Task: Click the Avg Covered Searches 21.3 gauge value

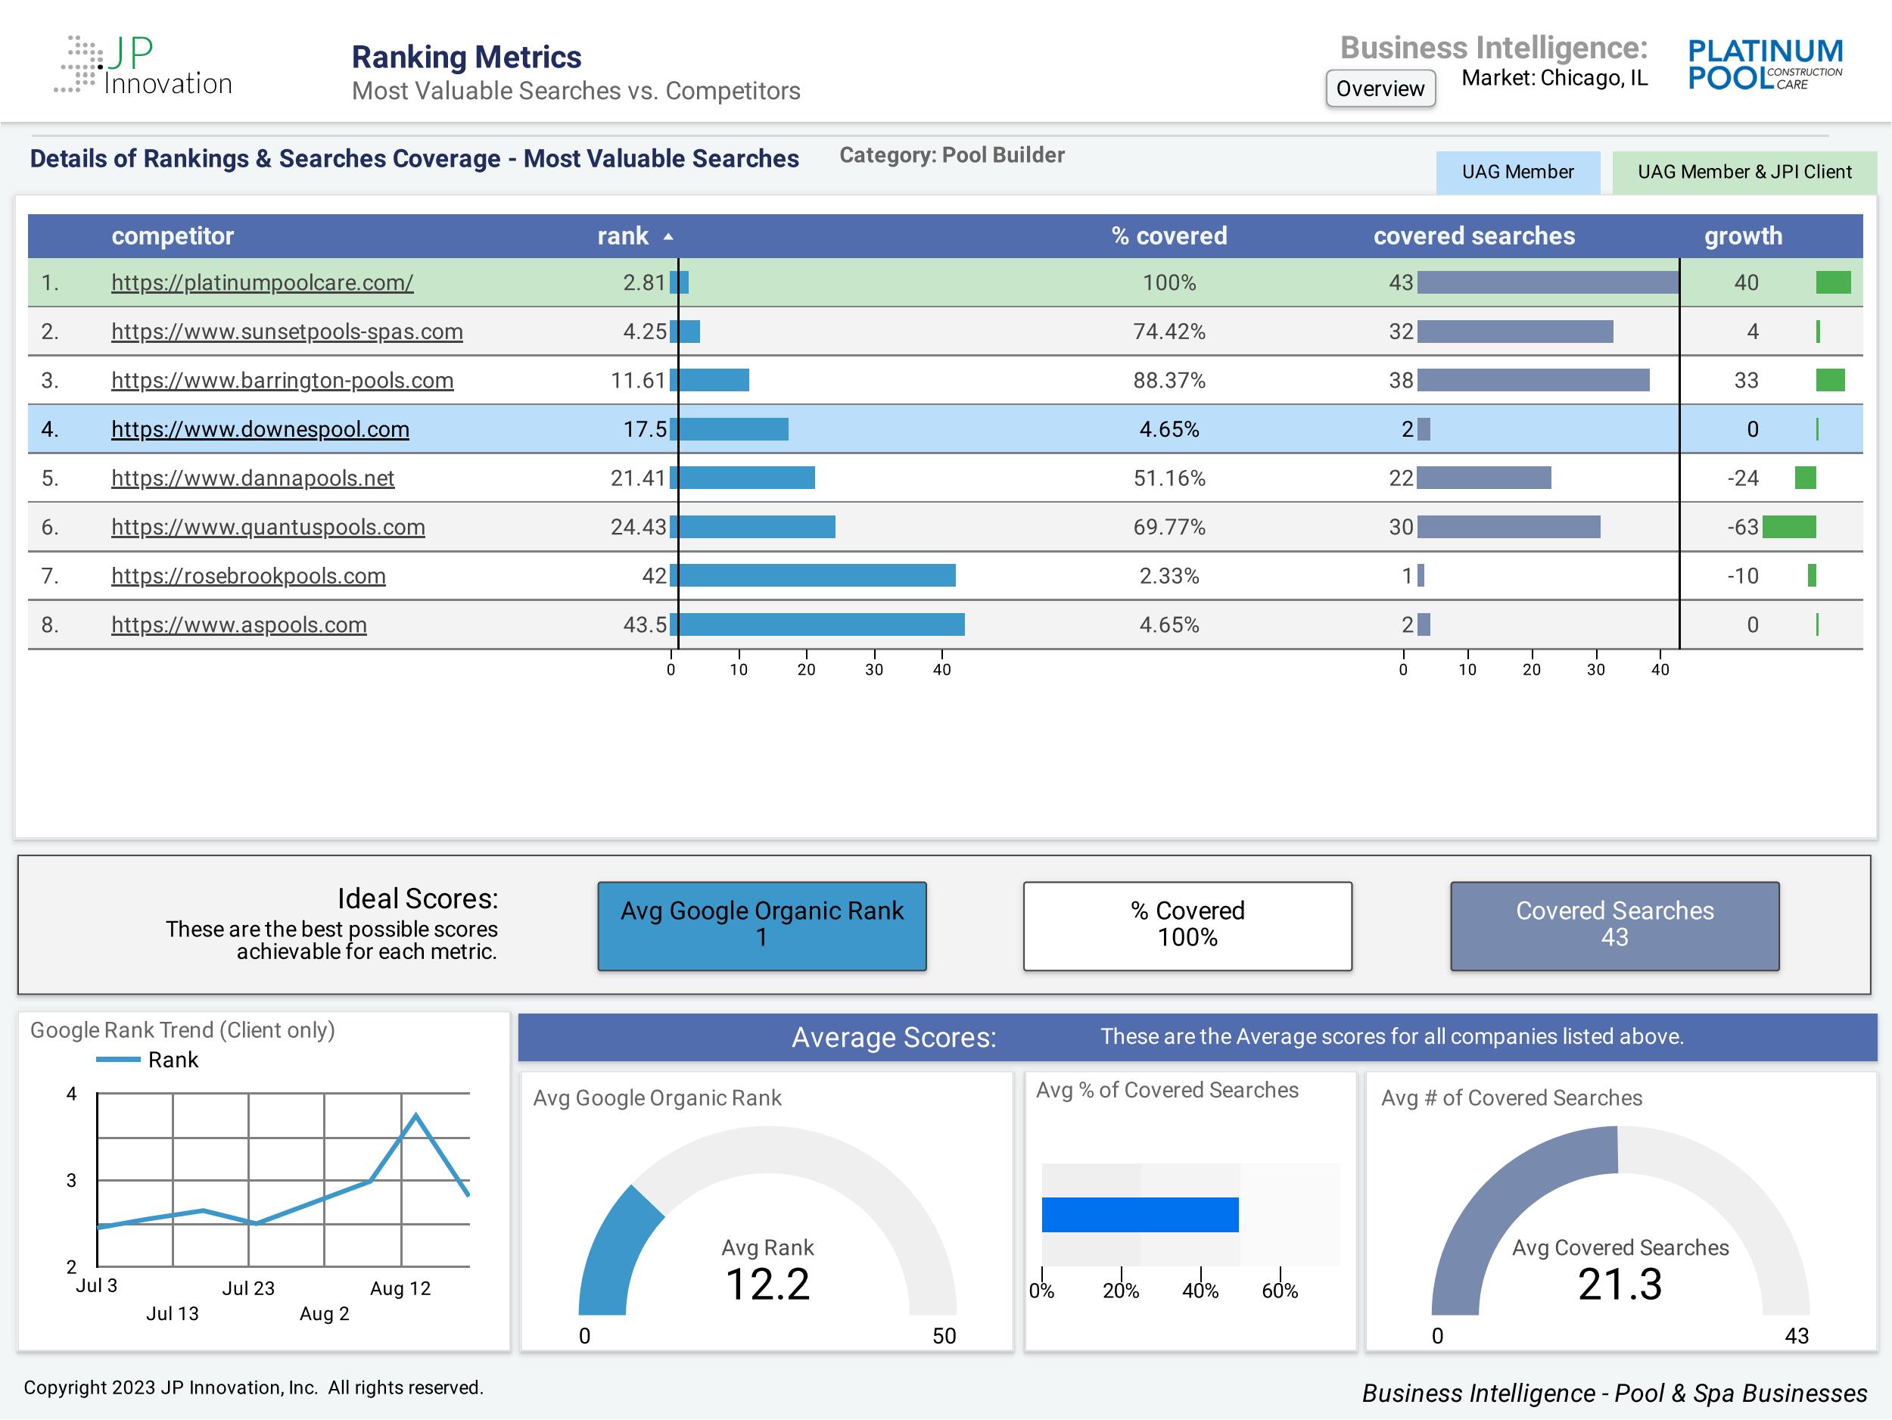Action: click(x=1619, y=1283)
